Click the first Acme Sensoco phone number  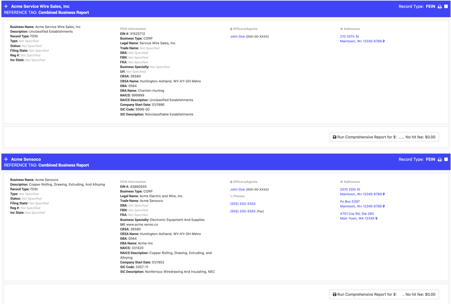tap(243, 204)
